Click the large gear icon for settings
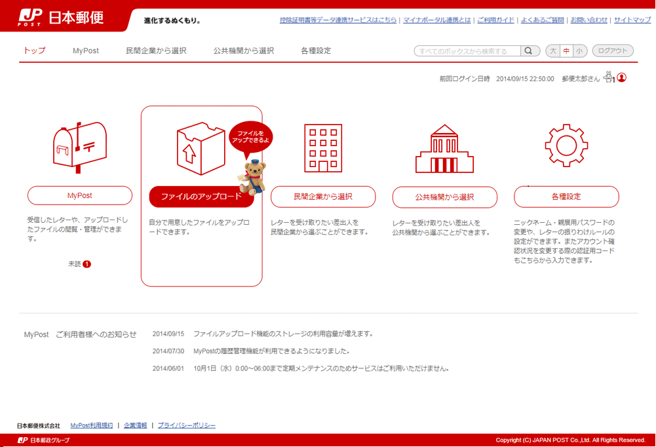Image resolution: width=656 pixels, height=447 pixels. click(566, 146)
